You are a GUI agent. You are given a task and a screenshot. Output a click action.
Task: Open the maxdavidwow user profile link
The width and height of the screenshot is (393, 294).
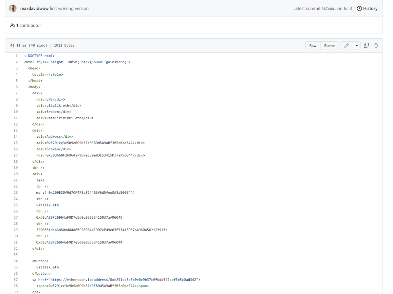[x=34, y=9]
